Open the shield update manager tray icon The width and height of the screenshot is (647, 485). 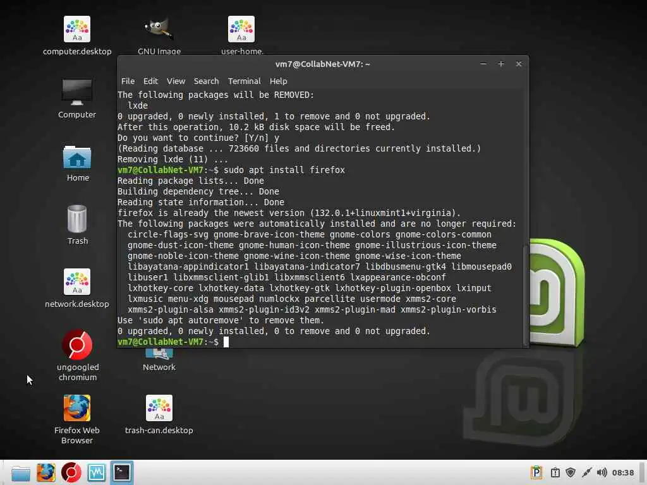coord(571,472)
